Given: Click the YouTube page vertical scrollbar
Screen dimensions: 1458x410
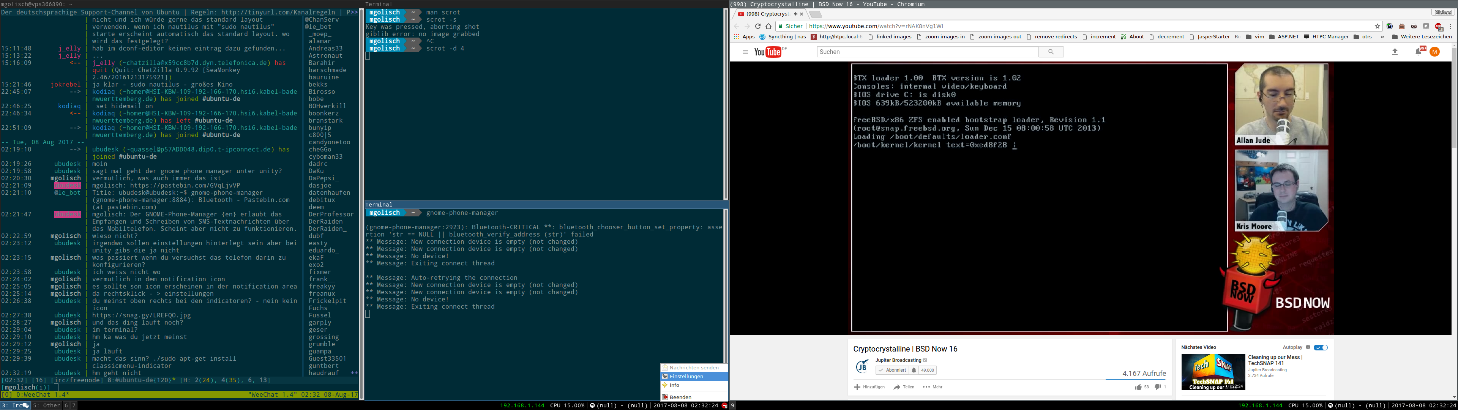Looking at the screenshot, I should [x=1455, y=221].
